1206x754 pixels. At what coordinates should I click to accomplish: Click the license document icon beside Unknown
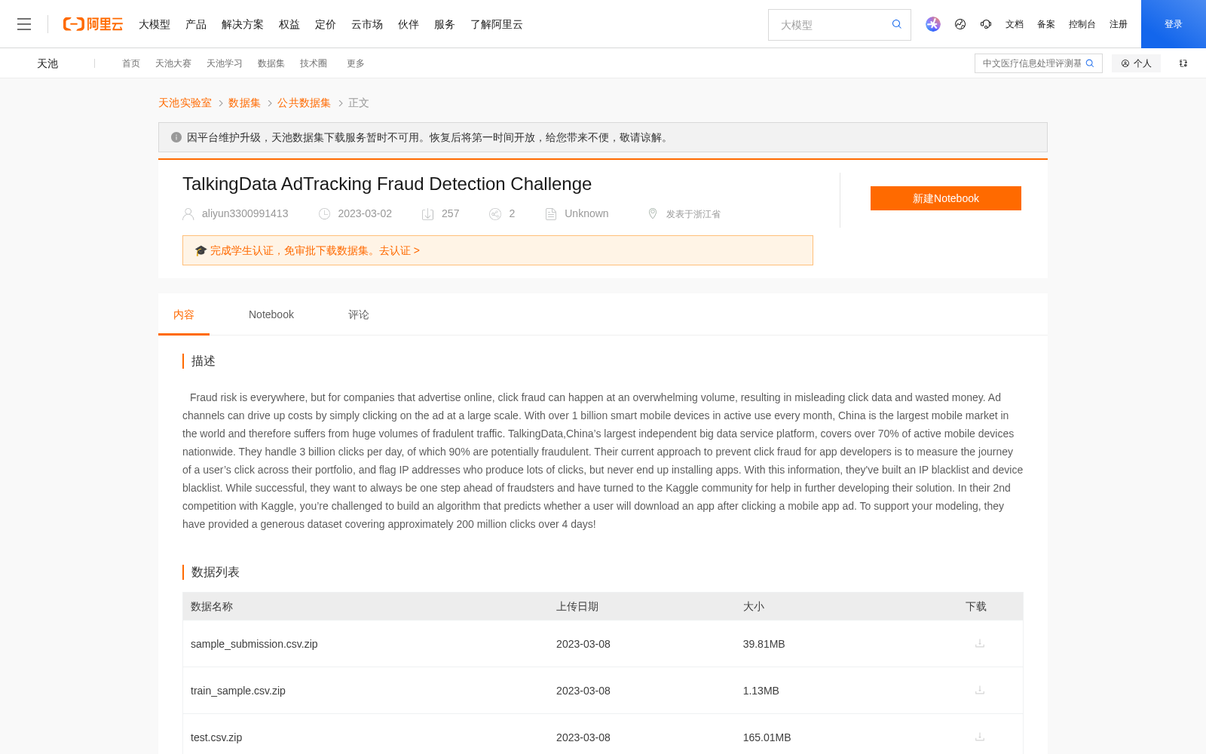(x=551, y=214)
